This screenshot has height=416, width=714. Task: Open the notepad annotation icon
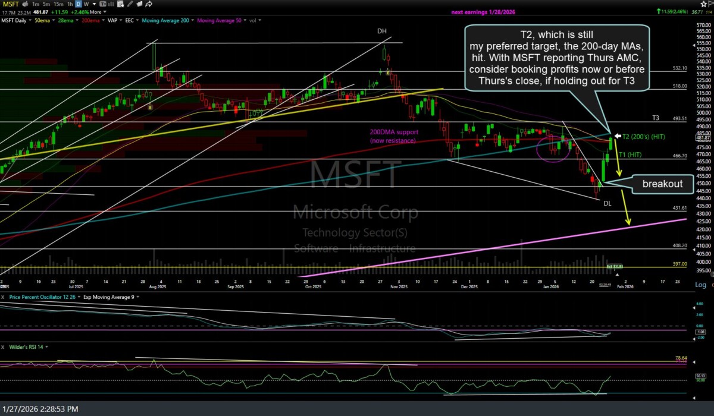pos(139,4)
